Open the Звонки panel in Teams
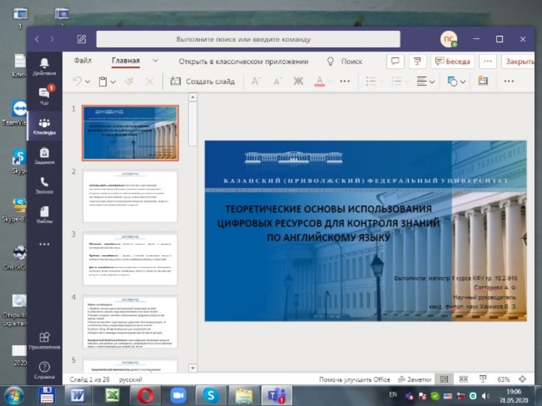This screenshot has width=542, height=406. click(x=44, y=183)
